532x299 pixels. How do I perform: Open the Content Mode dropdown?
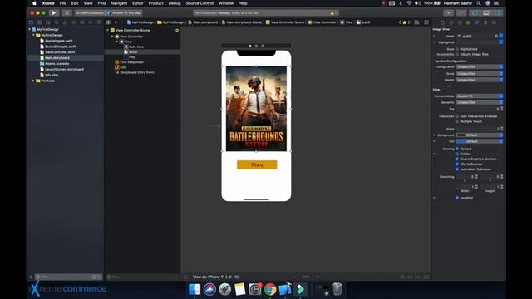point(479,96)
